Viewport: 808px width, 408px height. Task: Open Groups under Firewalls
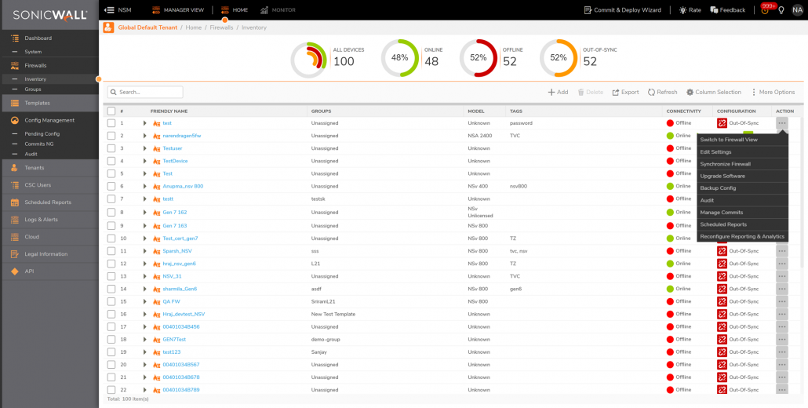coord(33,89)
